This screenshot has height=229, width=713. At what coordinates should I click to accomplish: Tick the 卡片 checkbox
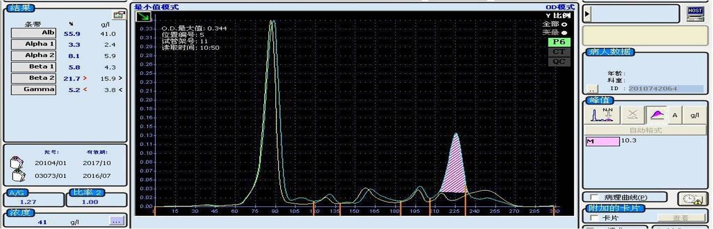click(593, 218)
